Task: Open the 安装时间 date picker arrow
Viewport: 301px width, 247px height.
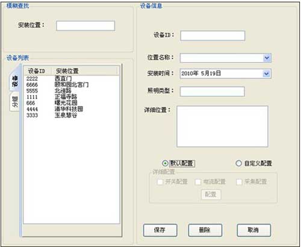Action: [x=267, y=73]
